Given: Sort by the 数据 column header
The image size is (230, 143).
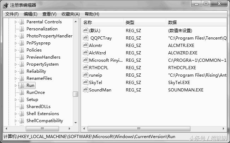Looking at the screenshot, I should (x=196, y=23).
